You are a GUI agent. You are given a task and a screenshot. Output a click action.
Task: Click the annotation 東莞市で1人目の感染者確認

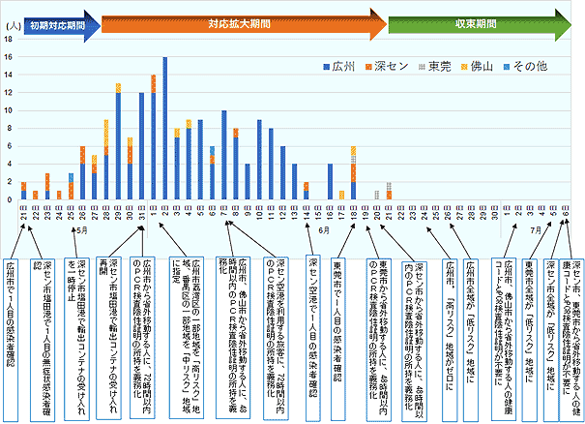click(x=338, y=340)
